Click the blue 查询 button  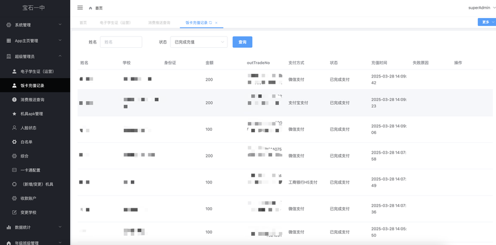242,42
